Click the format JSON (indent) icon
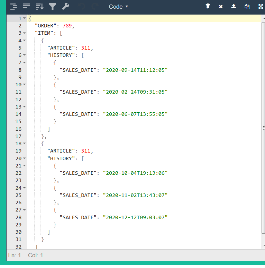 click(x=14, y=6)
